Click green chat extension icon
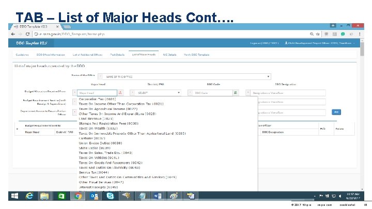The image size is (372, 209). [343, 34]
